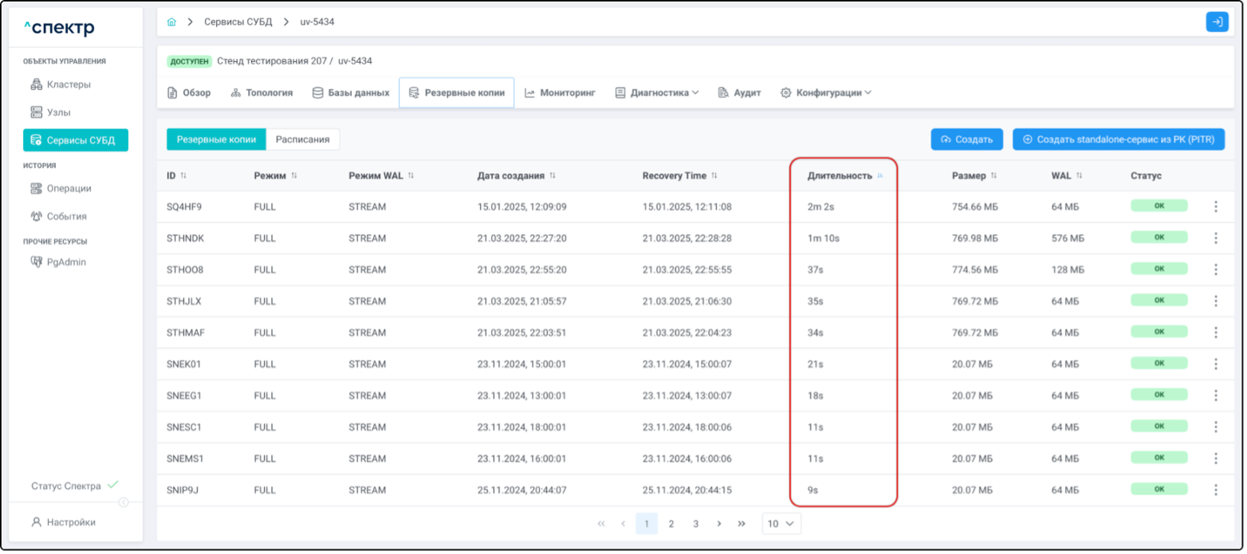Open three-dot menu for SNIP9J backup

click(x=1215, y=490)
